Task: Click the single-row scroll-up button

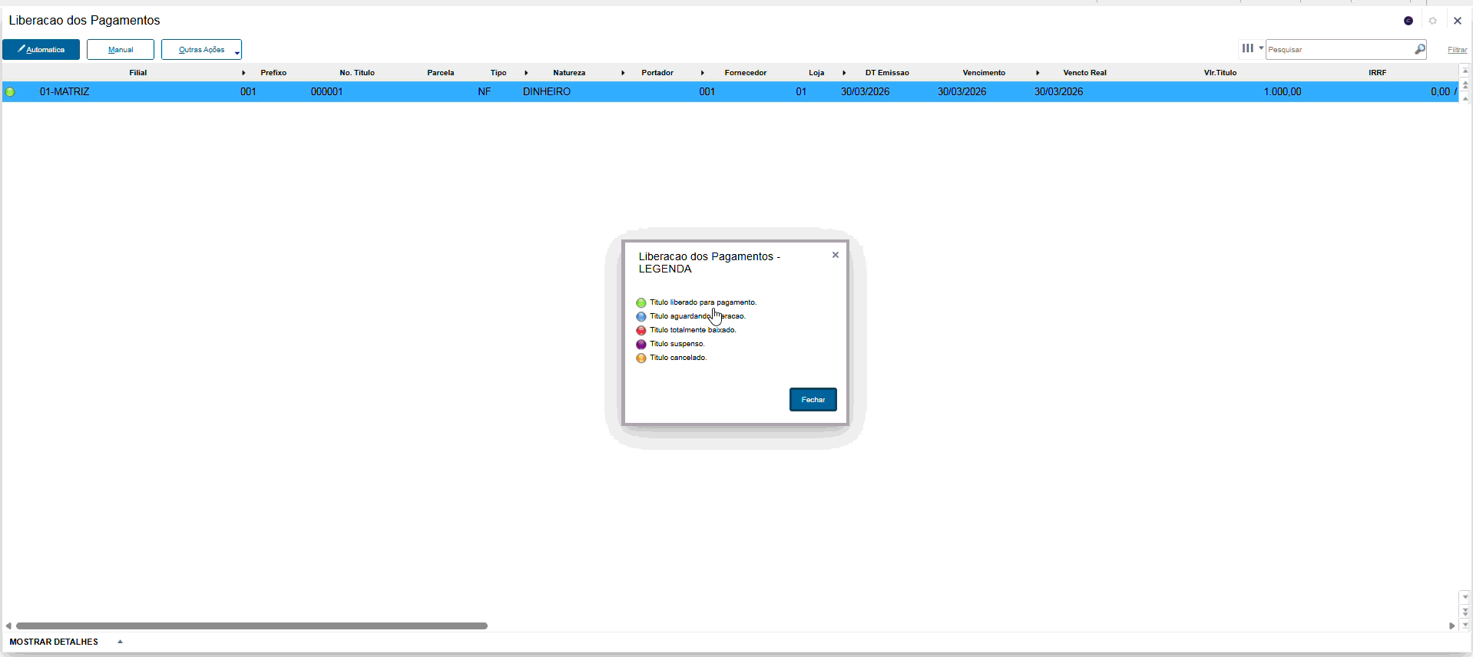Action: point(1465,97)
